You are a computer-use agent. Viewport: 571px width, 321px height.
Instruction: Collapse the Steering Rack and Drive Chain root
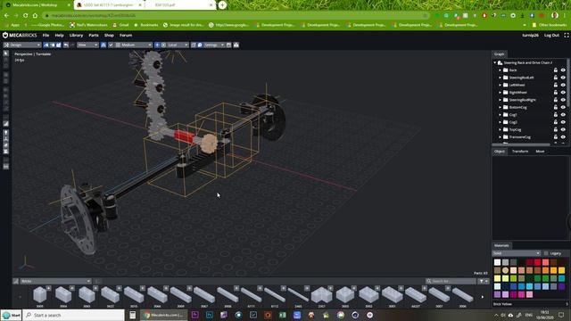[x=495, y=62]
